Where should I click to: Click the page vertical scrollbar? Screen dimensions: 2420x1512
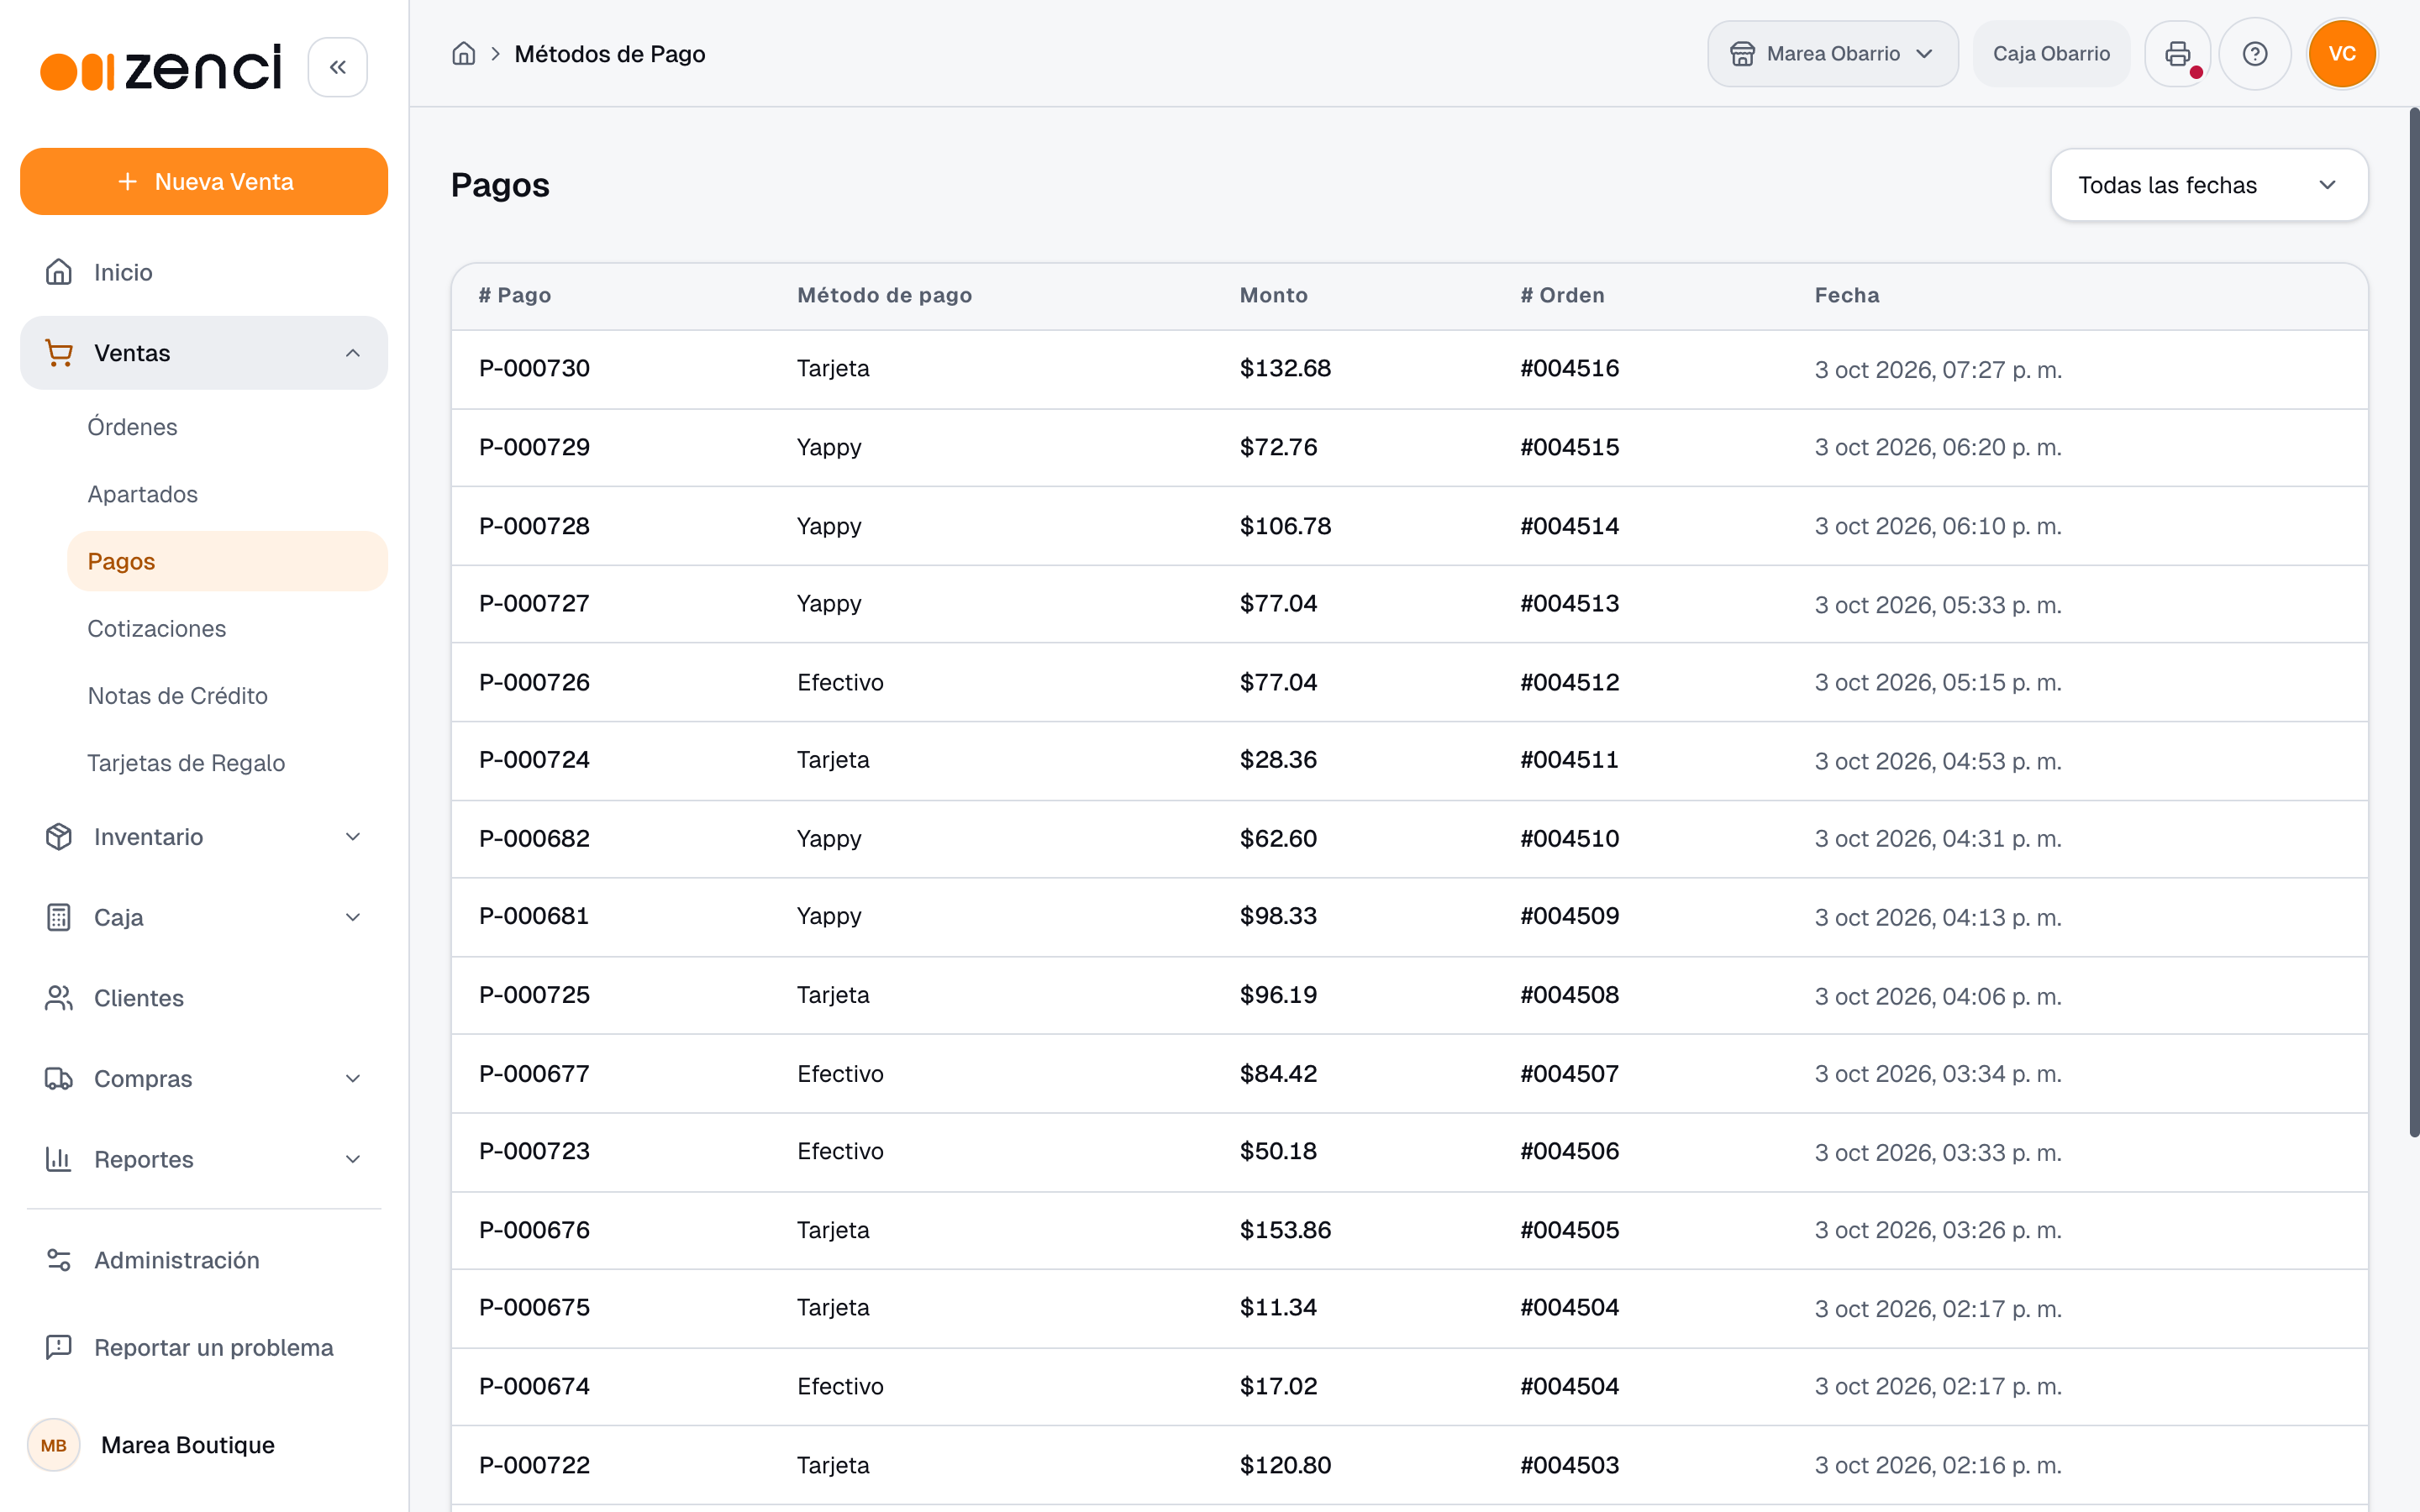(x=2414, y=620)
